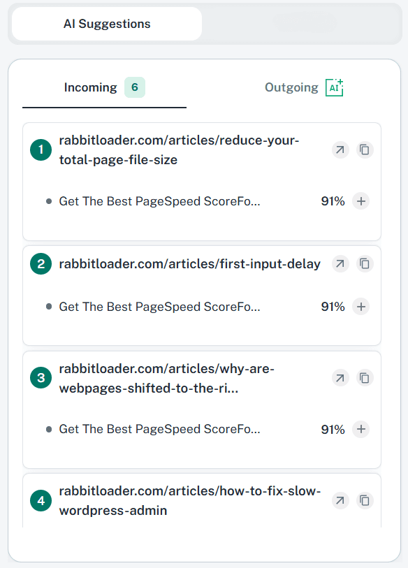
Task: Click the AI sparkle icon beside Outgoing
Action: (x=334, y=87)
